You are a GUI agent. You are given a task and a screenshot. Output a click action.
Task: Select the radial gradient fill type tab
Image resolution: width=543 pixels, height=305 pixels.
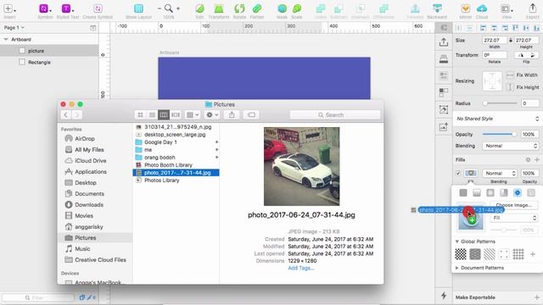point(490,193)
